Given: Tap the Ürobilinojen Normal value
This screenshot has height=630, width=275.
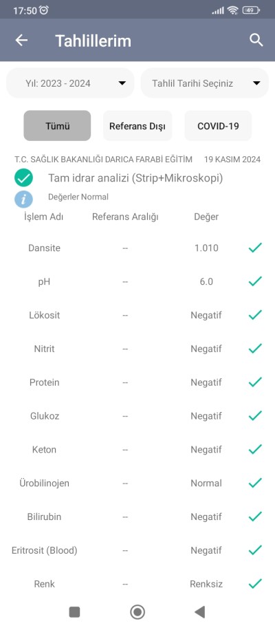Looking at the screenshot, I should pos(206,483).
